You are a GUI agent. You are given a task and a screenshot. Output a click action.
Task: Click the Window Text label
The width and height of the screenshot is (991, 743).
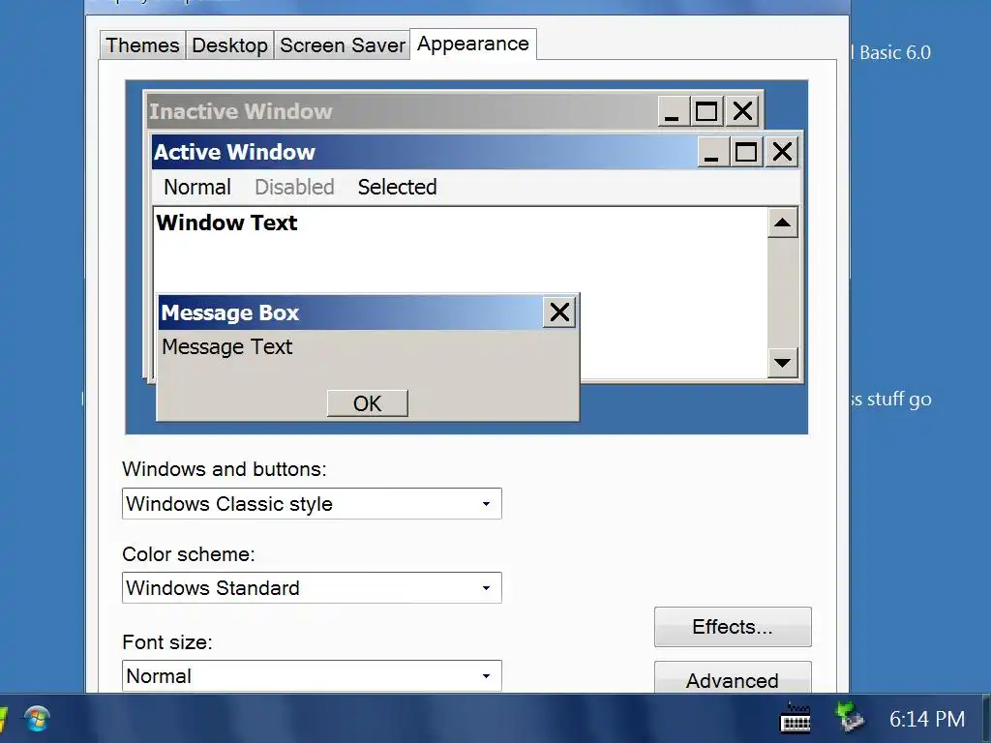click(x=226, y=223)
